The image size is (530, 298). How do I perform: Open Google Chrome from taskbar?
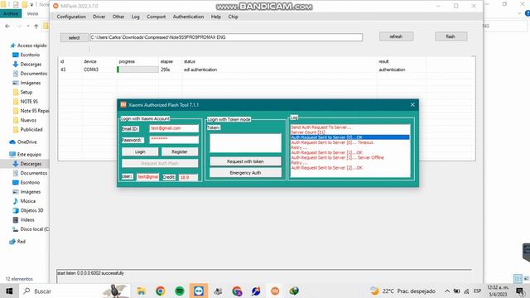(160, 291)
